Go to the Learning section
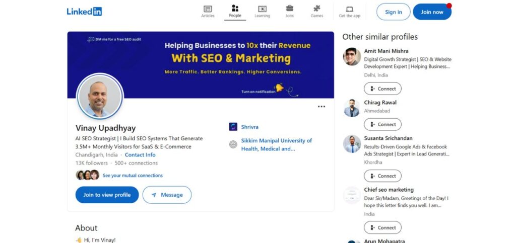The width and height of the screenshot is (516, 243). tap(262, 12)
